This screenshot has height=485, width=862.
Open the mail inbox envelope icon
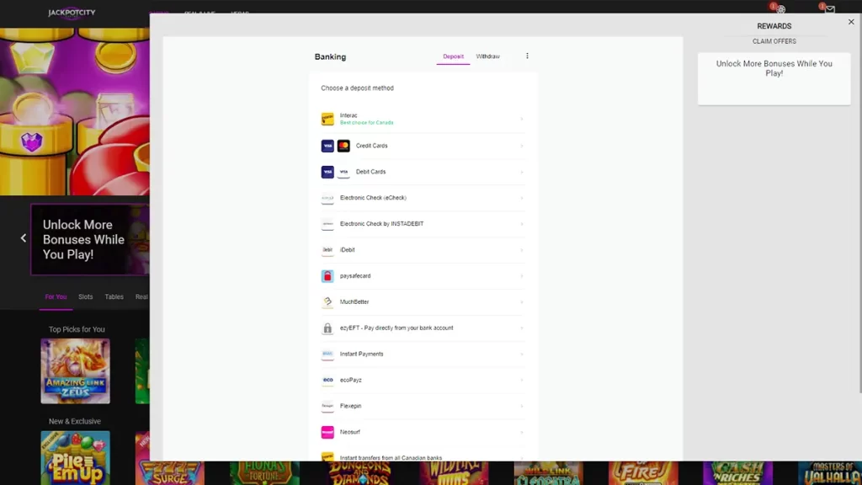(830, 8)
